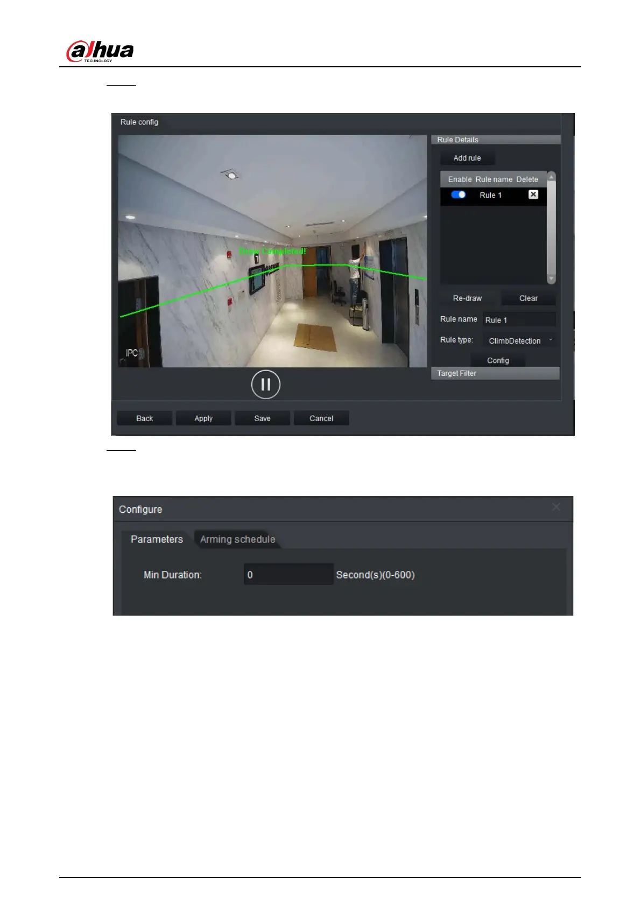Toggle the Rule 1 enable switch
This screenshot has width=641, height=907.
click(x=458, y=194)
